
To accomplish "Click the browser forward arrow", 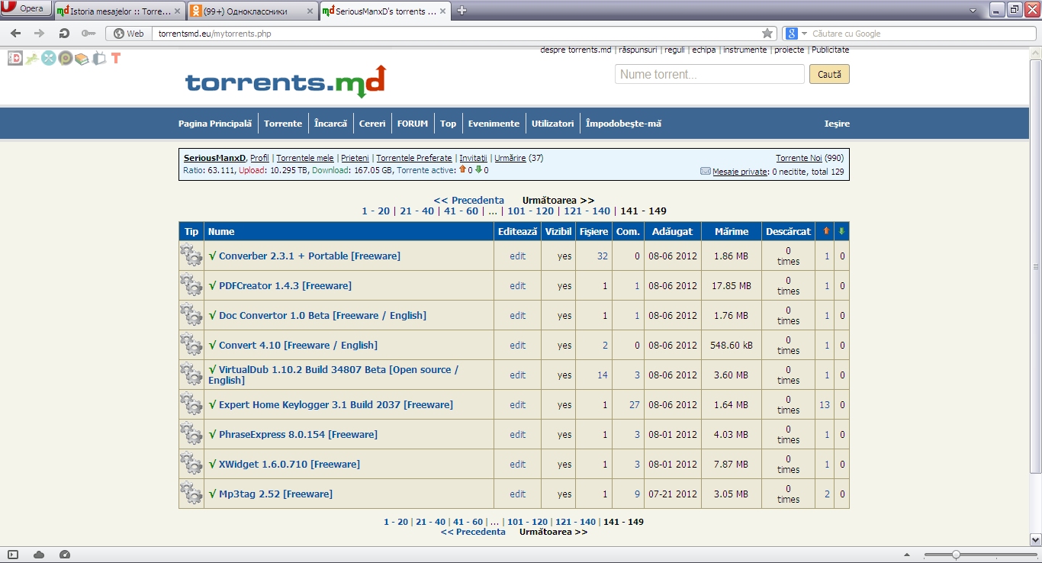I will pos(39,34).
